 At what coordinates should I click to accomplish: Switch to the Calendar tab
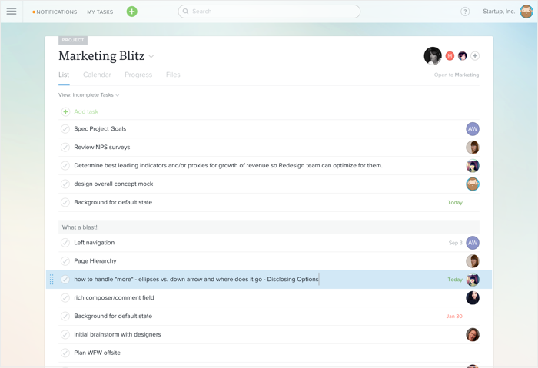[97, 75]
